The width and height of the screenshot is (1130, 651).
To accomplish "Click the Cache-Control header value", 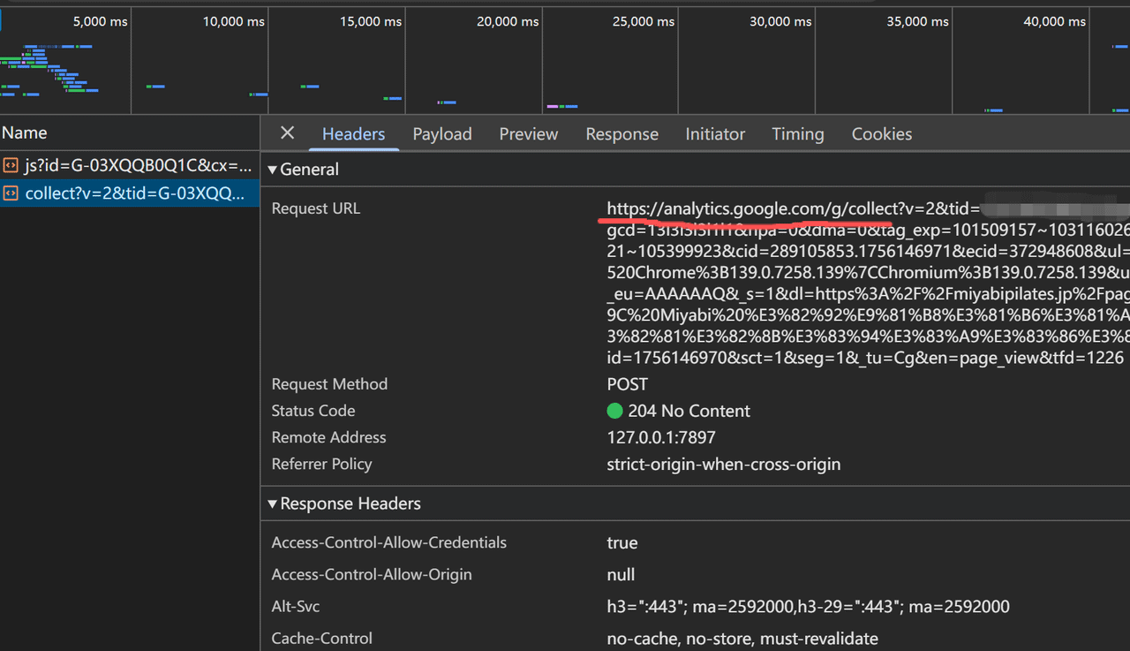I will [742, 639].
